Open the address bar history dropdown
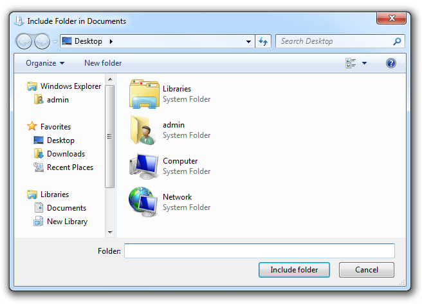Viewport: 422px width, 304px height. pos(248,41)
